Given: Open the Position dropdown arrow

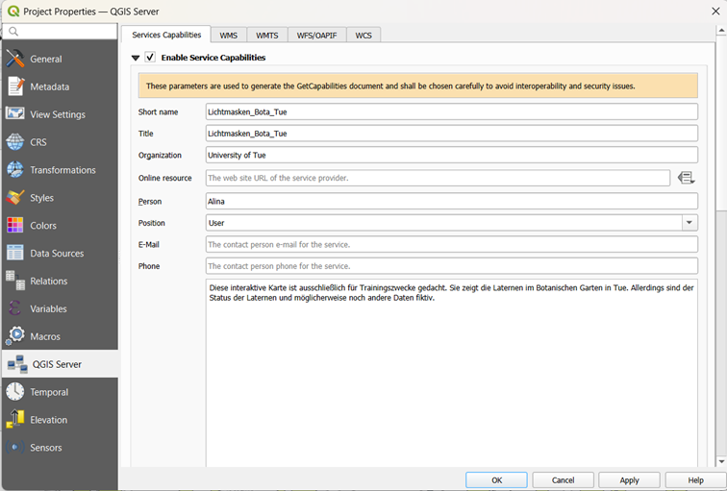Looking at the screenshot, I should [x=689, y=223].
